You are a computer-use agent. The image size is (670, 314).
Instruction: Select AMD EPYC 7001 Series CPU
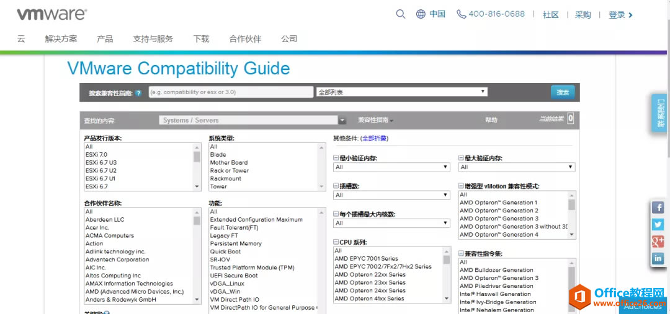click(366, 258)
